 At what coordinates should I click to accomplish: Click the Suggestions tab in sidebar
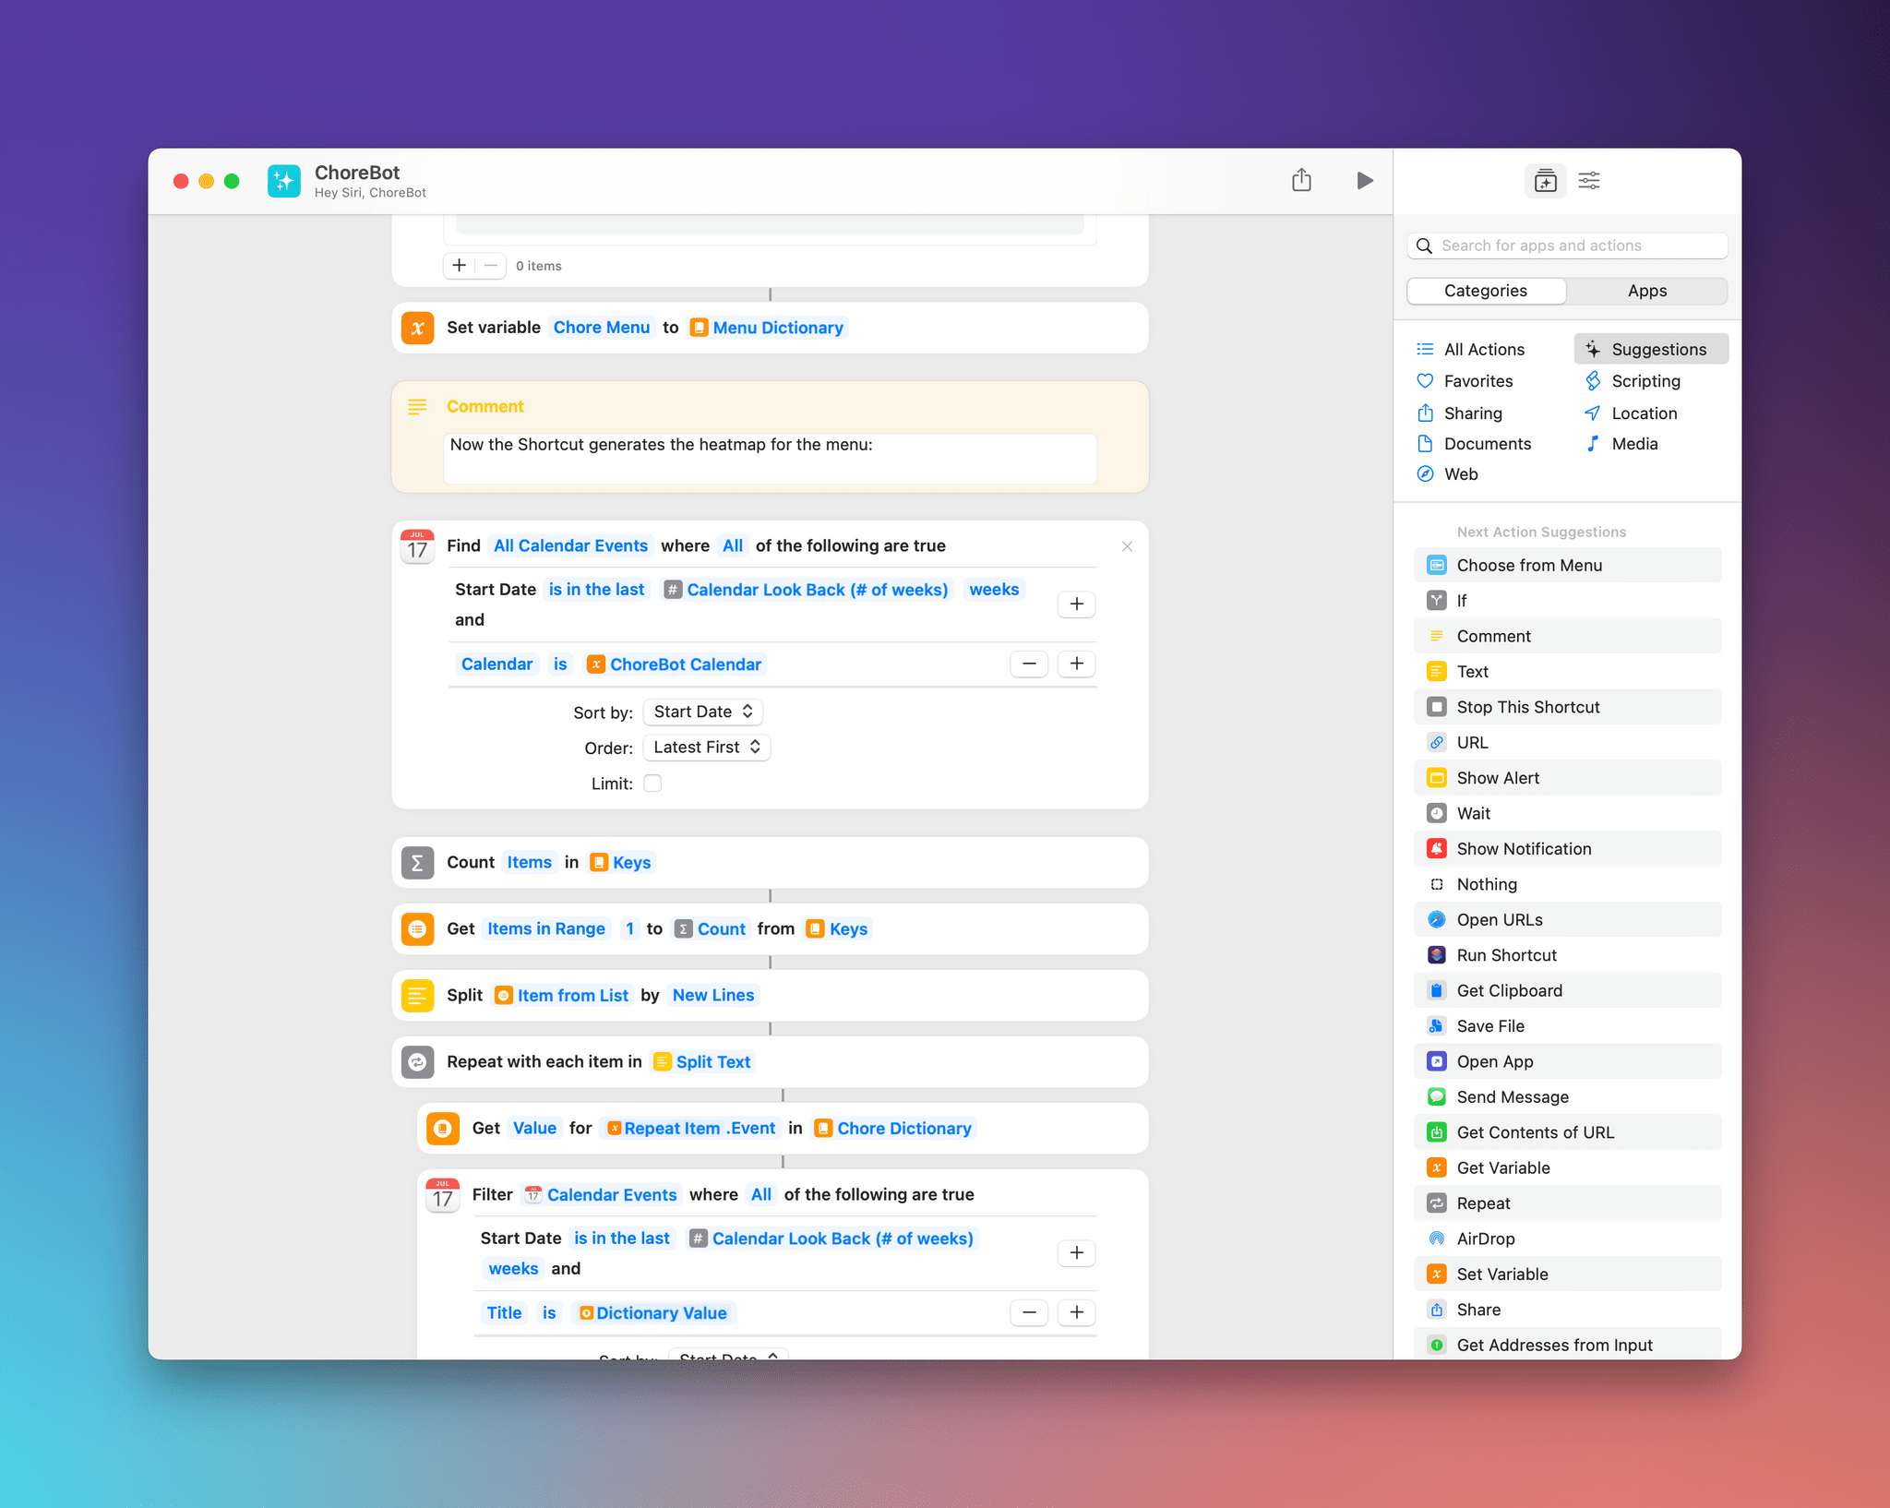coord(1648,349)
